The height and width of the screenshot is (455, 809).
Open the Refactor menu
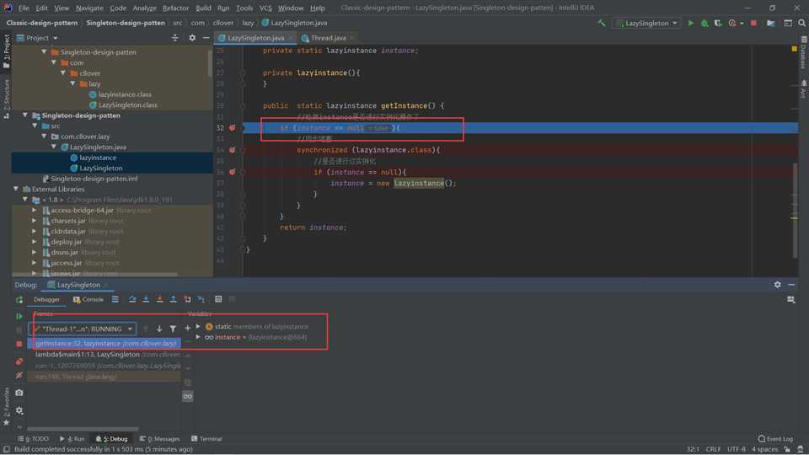175,8
